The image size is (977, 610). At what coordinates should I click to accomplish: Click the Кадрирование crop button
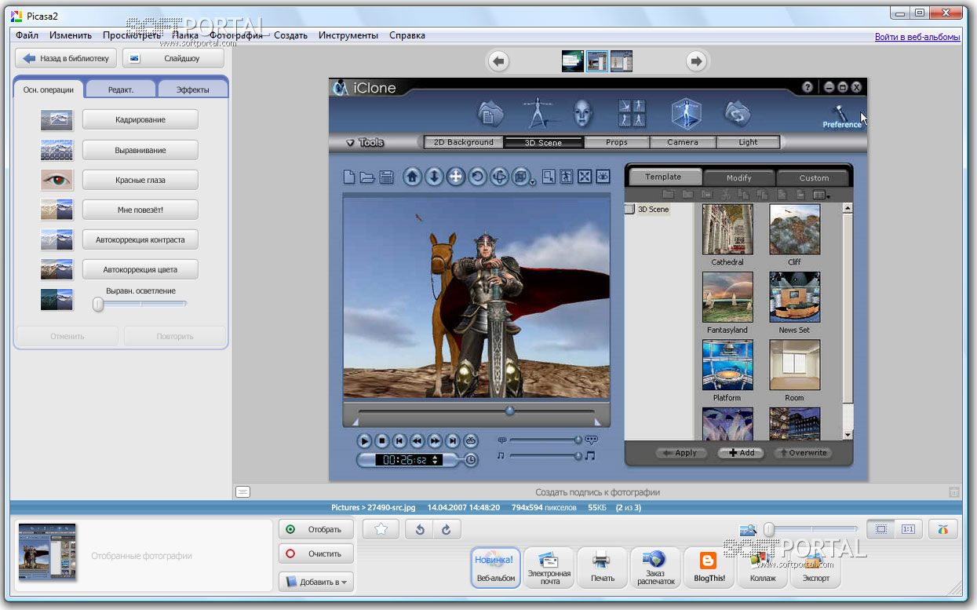[140, 120]
